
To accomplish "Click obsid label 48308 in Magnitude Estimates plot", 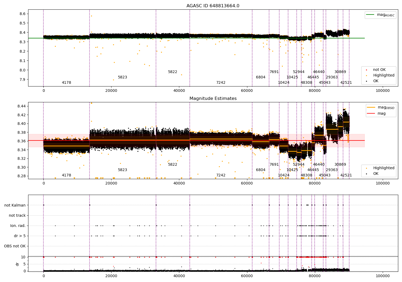I will pyautogui.click(x=306, y=175).
